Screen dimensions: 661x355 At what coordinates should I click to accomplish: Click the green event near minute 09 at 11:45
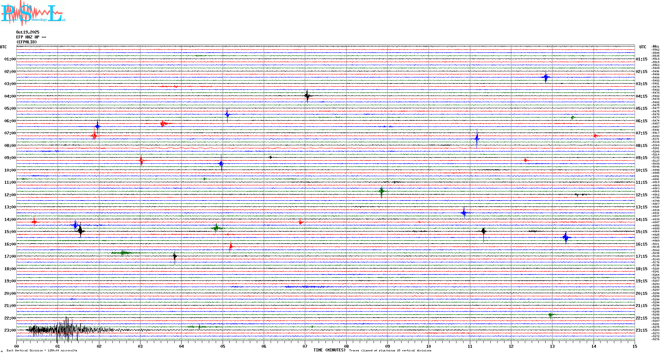[381, 191]
